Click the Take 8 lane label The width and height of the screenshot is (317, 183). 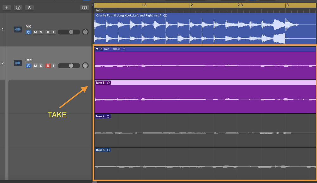(100, 83)
